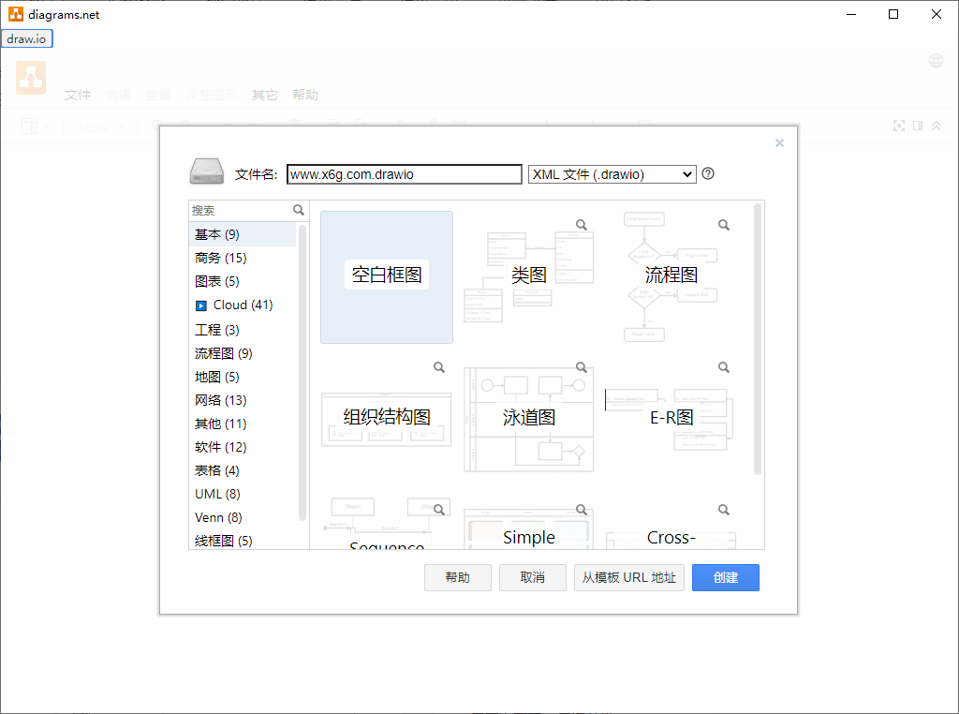
Task: Preview the 泳道图 template with its zoom icon
Action: 582,367
